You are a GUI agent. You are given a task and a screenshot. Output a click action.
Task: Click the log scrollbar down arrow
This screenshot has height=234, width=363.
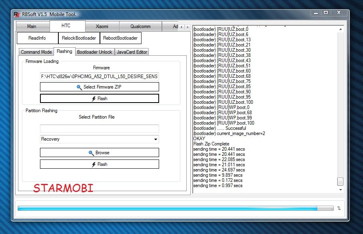click(340, 190)
